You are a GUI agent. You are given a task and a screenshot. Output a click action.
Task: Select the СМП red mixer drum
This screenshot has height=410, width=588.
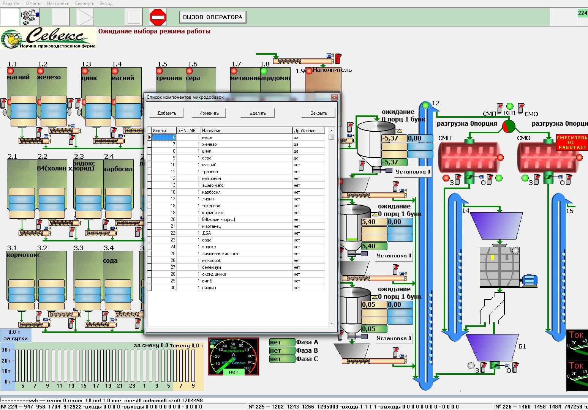(x=469, y=158)
